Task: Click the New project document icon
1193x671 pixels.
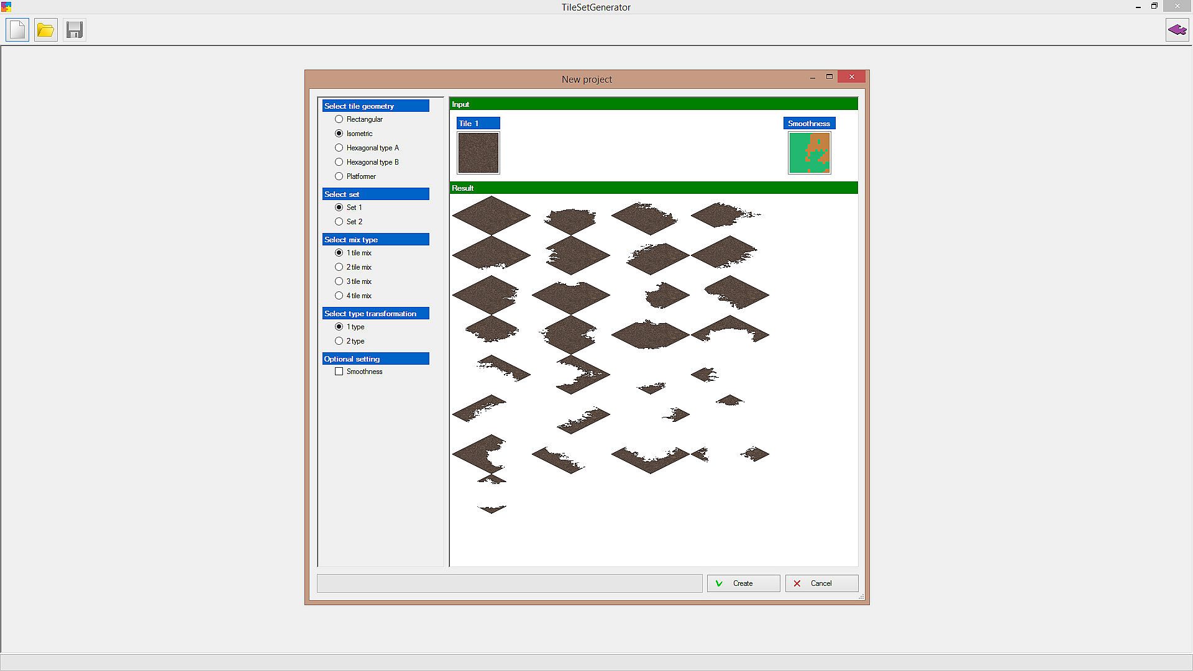Action: click(x=17, y=30)
